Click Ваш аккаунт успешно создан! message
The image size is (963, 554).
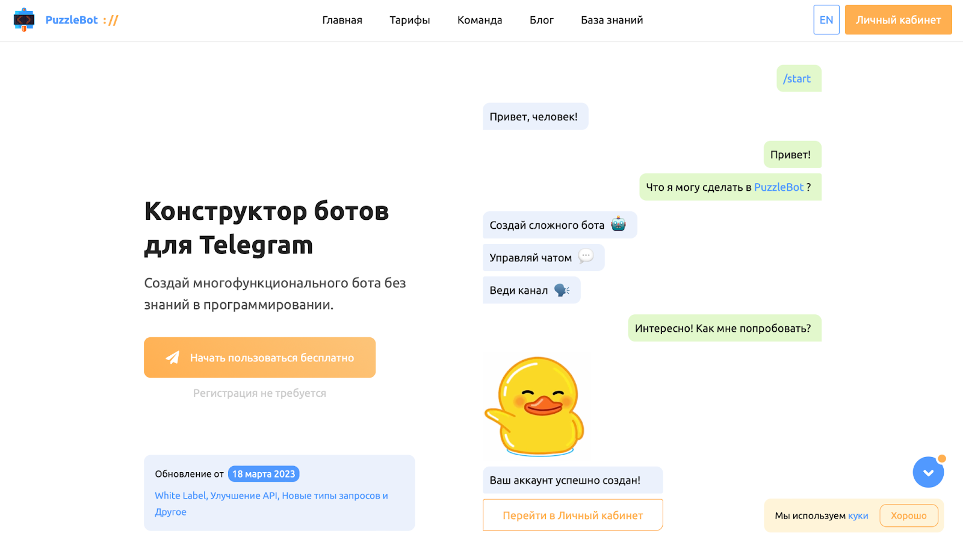click(x=572, y=480)
